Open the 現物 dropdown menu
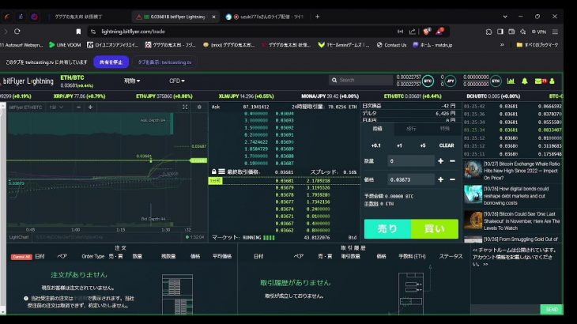 [x=131, y=81]
